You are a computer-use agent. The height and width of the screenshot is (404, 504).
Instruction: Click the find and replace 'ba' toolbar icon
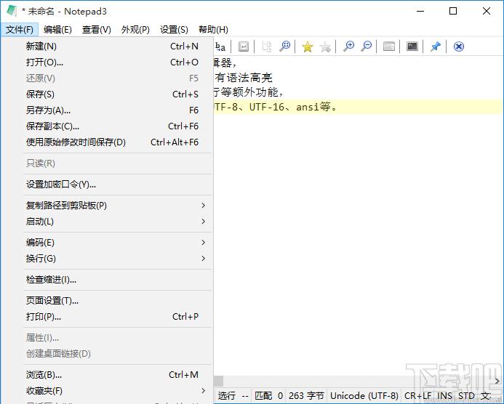pyautogui.click(x=220, y=47)
